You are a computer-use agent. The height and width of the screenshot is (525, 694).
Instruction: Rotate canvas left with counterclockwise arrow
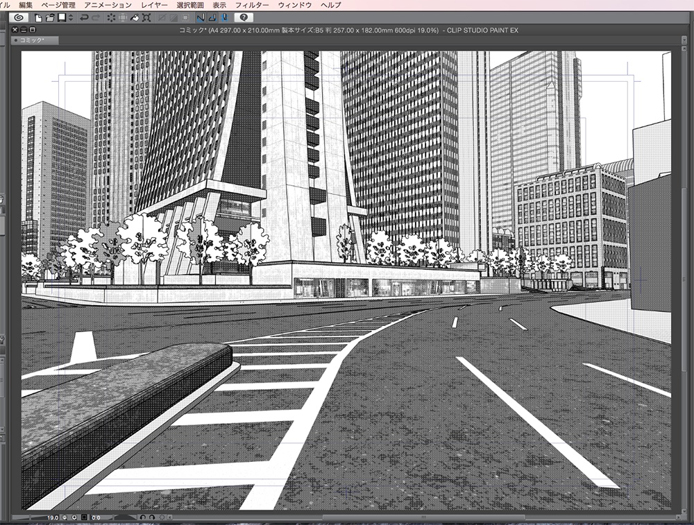(142, 517)
